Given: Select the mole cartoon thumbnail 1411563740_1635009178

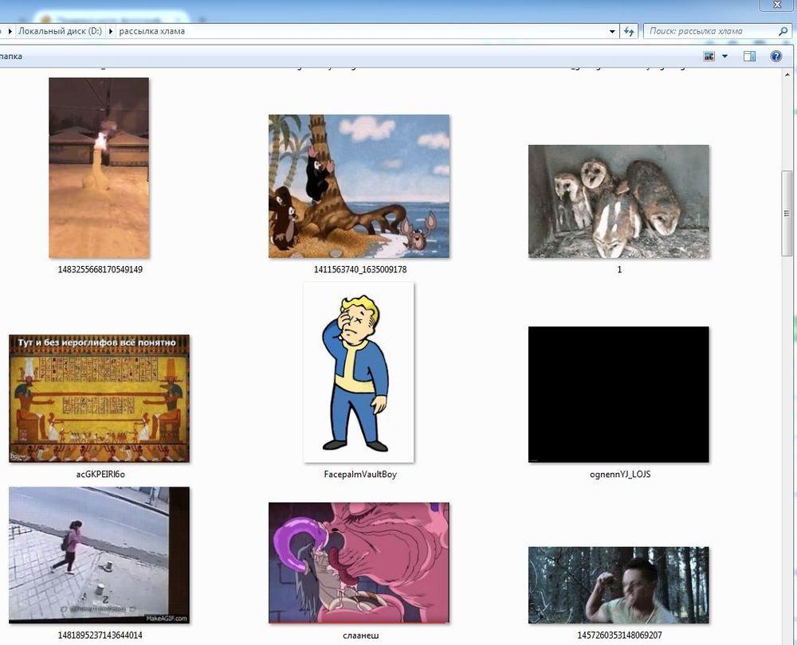Looking at the screenshot, I should coord(359,186).
